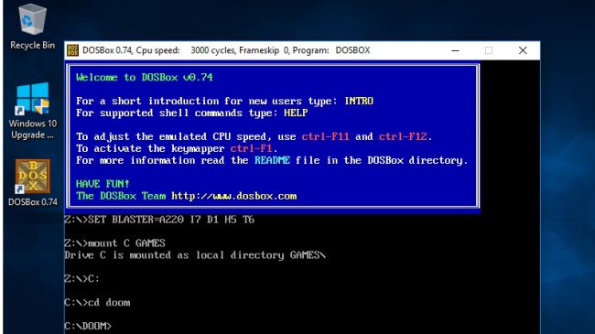Click the Recycle Bin label text
The width and height of the screenshot is (595, 334).
[x=33, y=45]
